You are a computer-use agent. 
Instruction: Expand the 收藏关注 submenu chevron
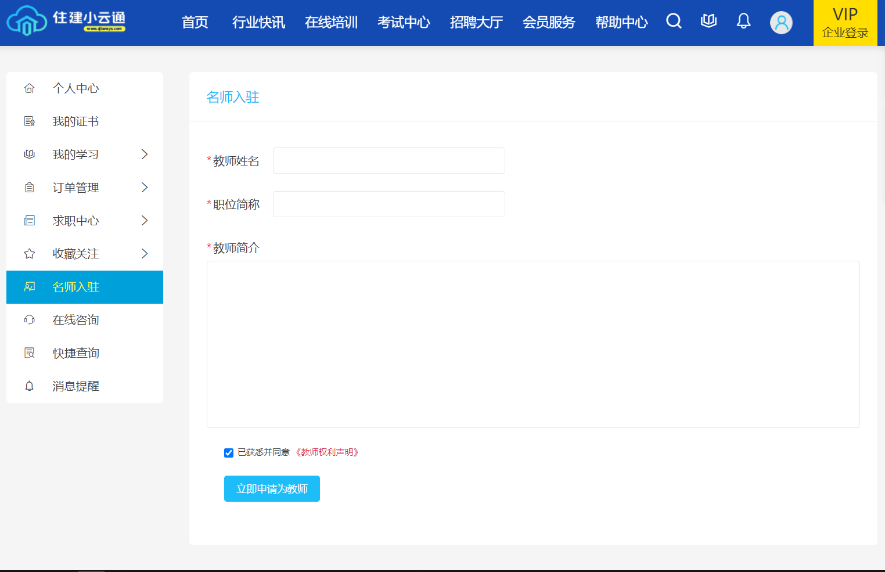(x=145, y=254)
